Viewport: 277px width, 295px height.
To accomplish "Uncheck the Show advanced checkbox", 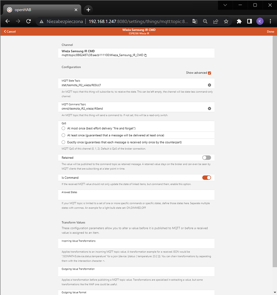I will [x=210, y=73].
